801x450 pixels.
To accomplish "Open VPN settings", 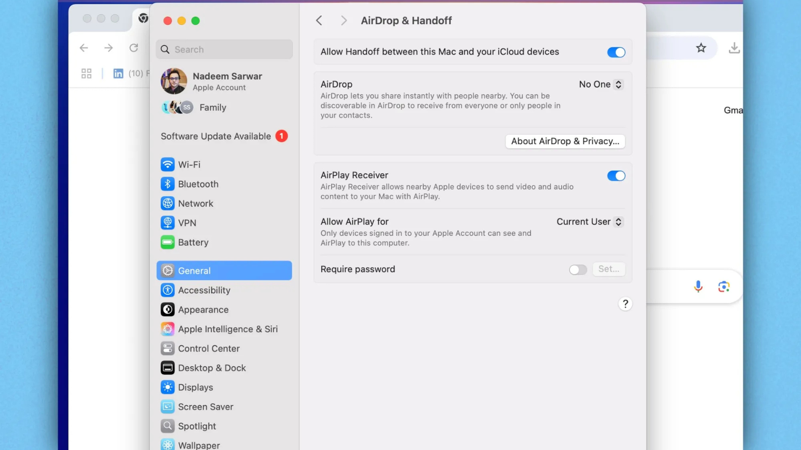I will 187,222.
